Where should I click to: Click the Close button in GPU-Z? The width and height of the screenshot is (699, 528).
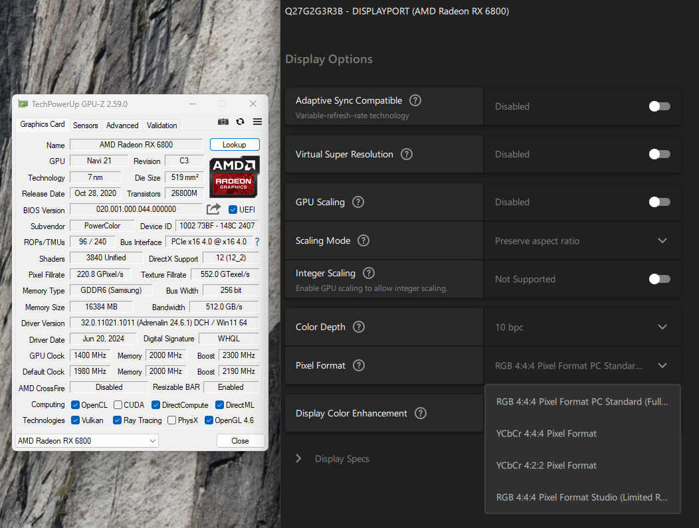tap(240, 441)
